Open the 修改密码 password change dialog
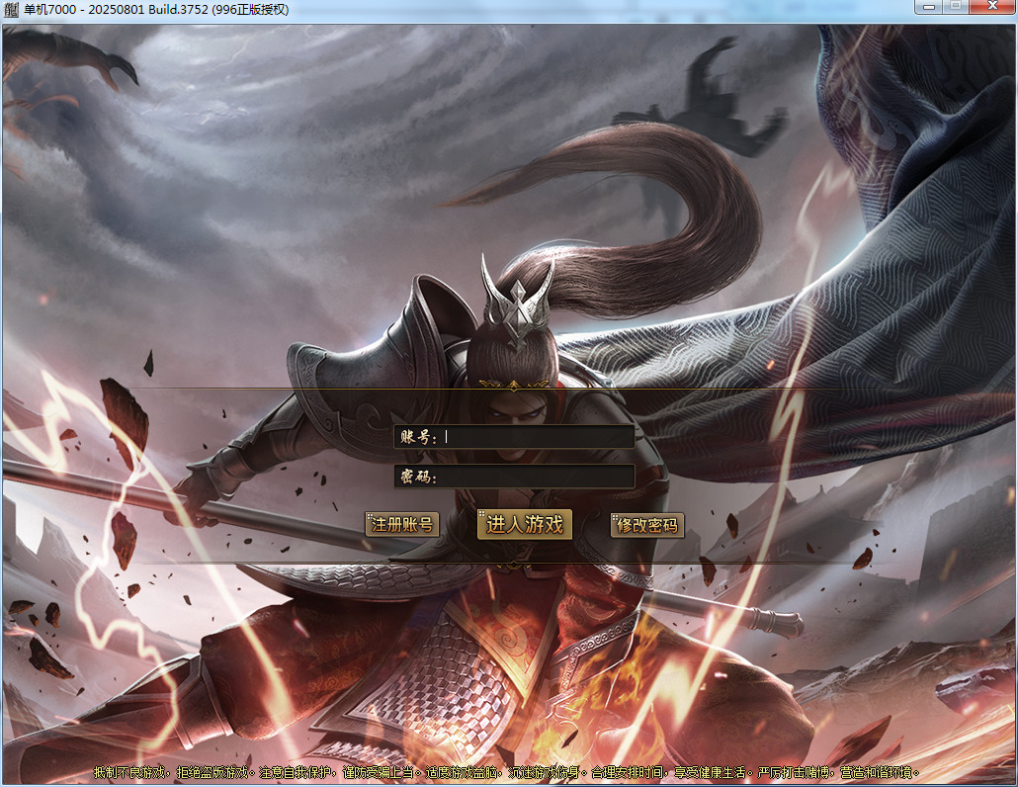Viewport: 1018px width, 787px height. click(x=647, y=525)
